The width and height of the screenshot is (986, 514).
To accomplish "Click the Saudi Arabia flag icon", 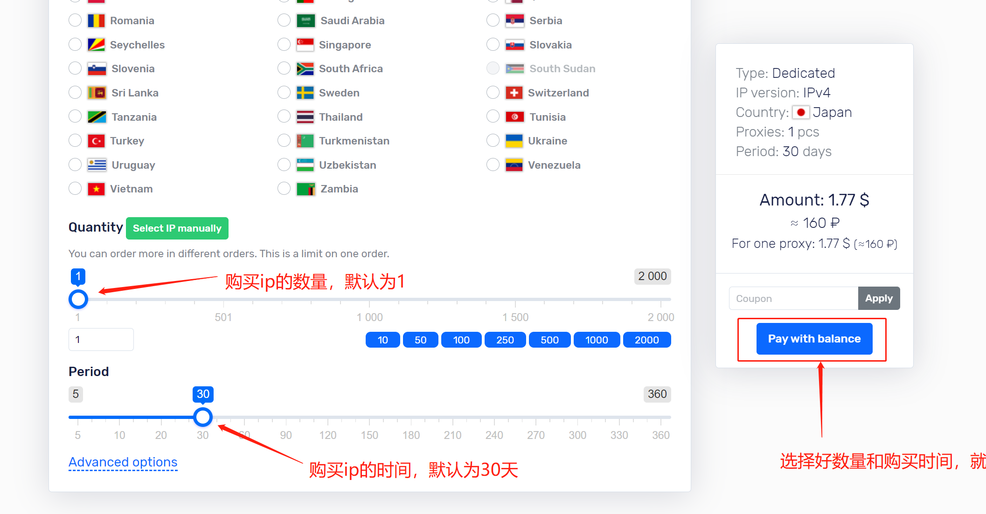I will click(306, 21).
